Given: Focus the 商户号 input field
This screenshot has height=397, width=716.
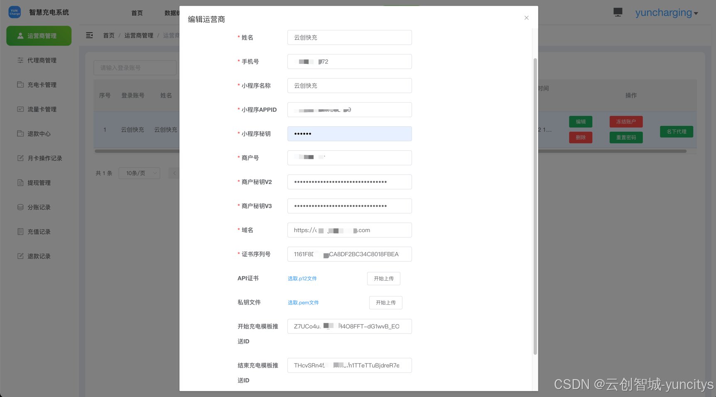Looking at the screenshot, I should point(350,158).
